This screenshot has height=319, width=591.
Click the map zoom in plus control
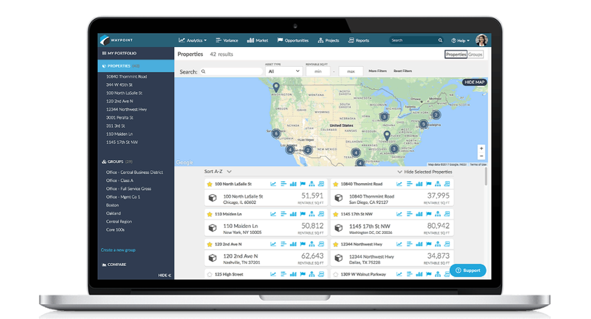coord(481,148)
